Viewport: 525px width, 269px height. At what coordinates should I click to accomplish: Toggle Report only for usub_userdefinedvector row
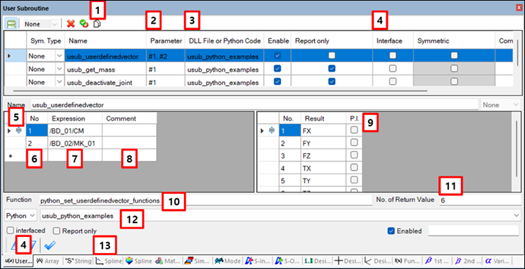click(x=331, y=56)
